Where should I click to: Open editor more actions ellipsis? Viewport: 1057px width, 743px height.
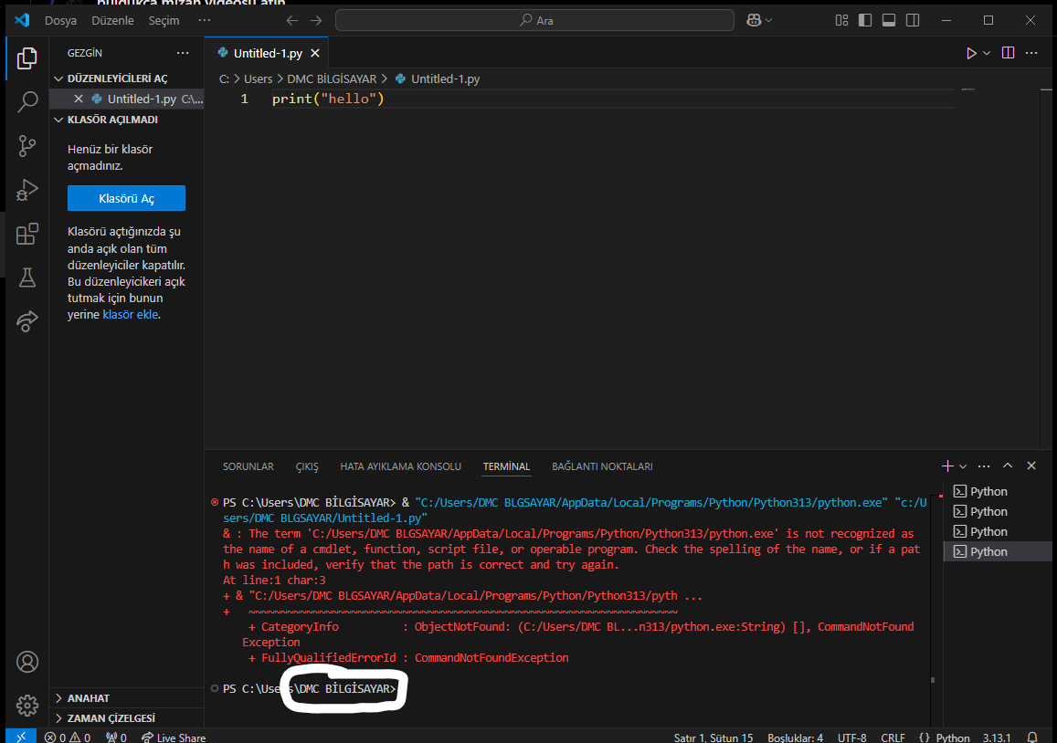tap(1031, 53)
